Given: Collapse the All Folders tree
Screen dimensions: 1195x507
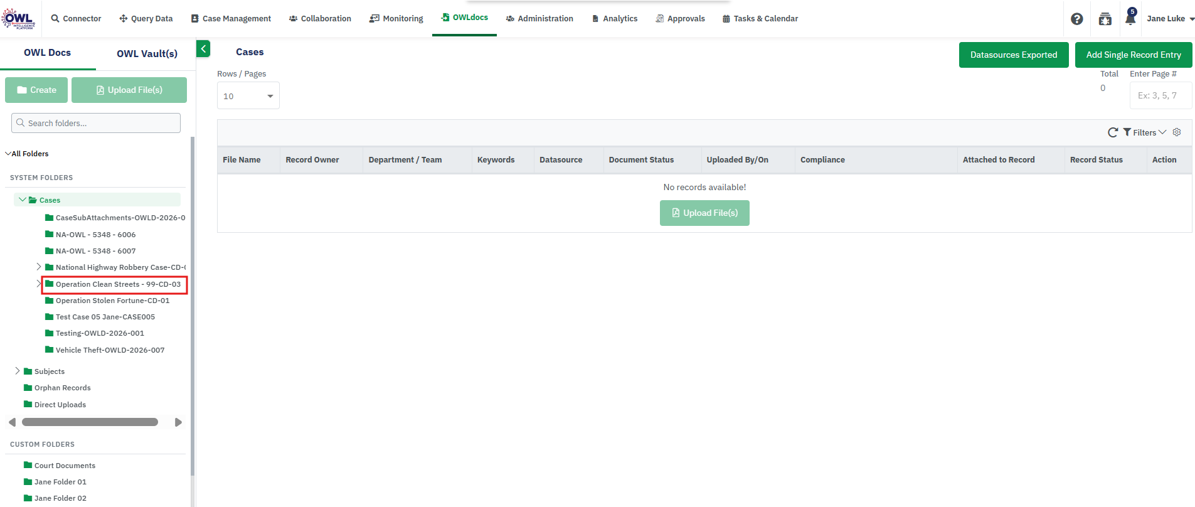Looking at the screenshot, I should point(8,154).
